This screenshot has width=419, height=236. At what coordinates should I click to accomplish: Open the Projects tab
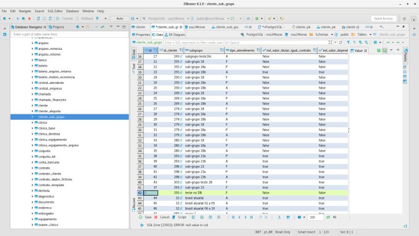point(57,27)
